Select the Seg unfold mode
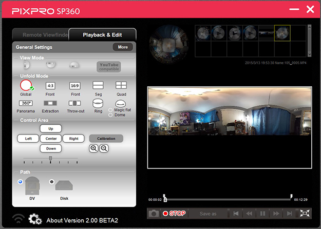This screenshot has width=321, height=229. [98, 85]
